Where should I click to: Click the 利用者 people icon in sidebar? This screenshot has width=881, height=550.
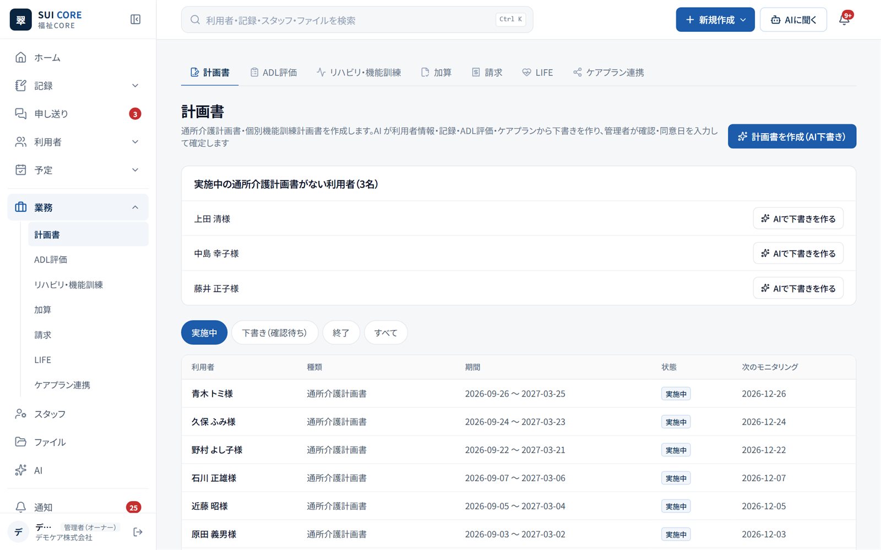(x=21, y=142)
